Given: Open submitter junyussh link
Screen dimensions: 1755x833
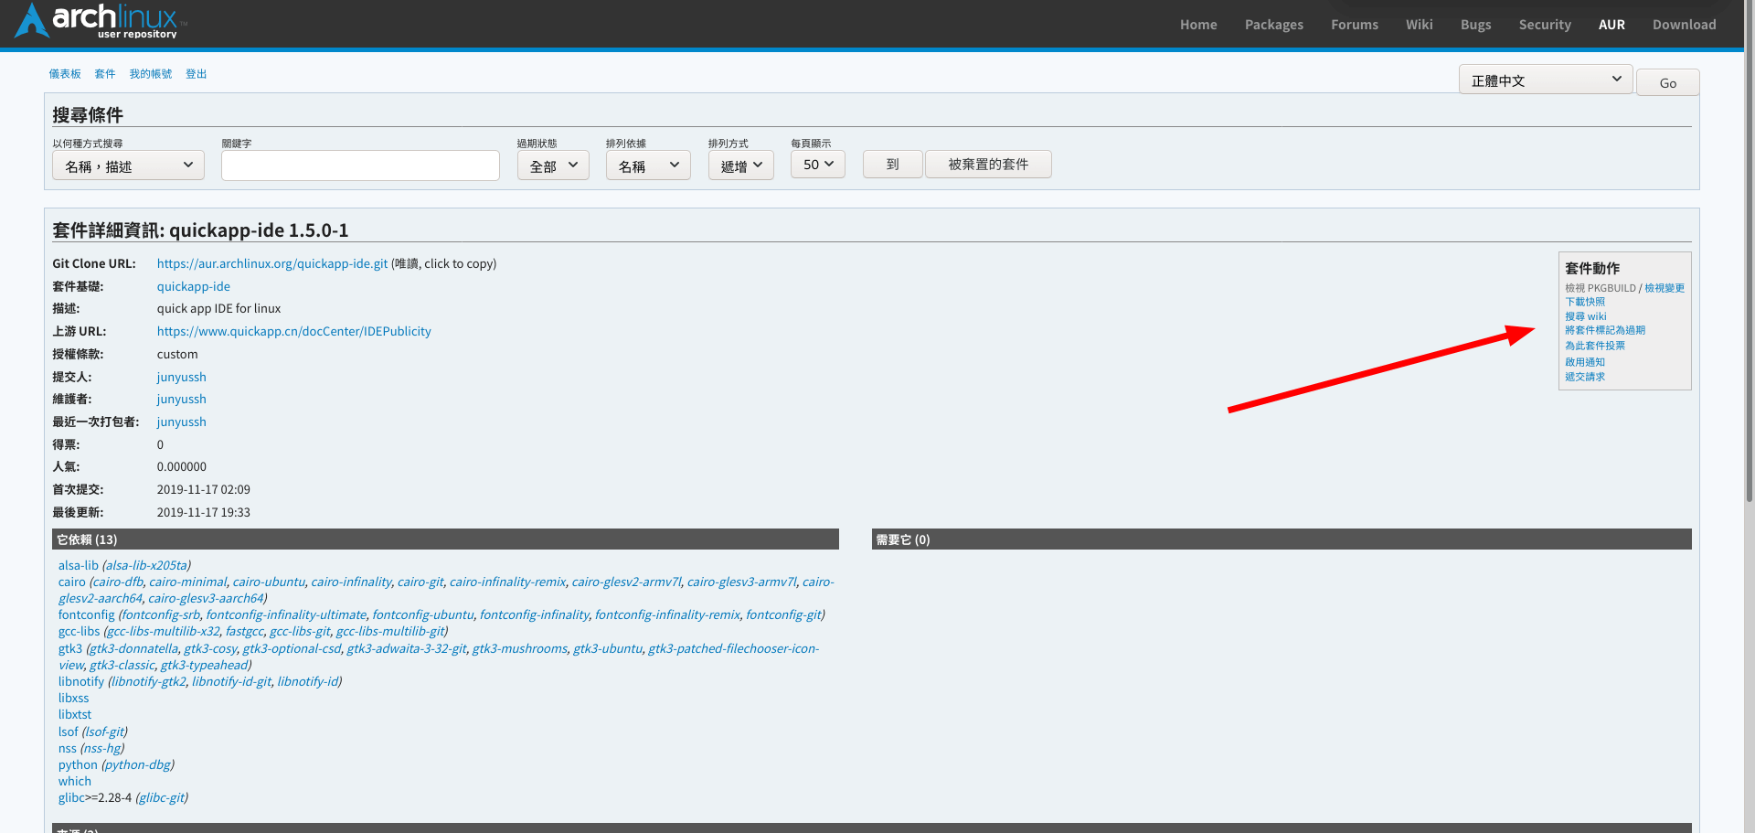Looking at the screenshot, I should [x=182, y=378].
